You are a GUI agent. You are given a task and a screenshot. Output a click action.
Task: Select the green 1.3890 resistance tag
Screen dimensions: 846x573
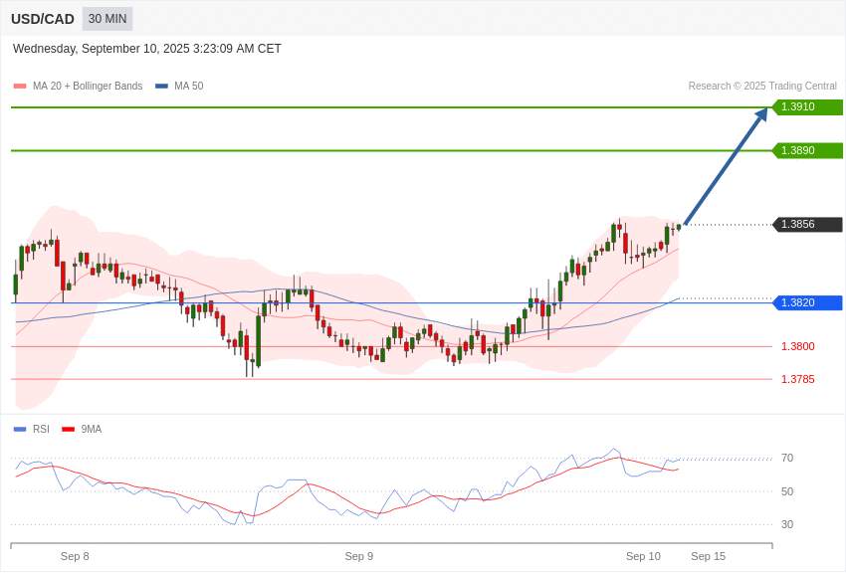click(807, 151)
